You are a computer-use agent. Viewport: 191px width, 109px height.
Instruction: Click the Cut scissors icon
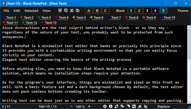click(72, 11)
